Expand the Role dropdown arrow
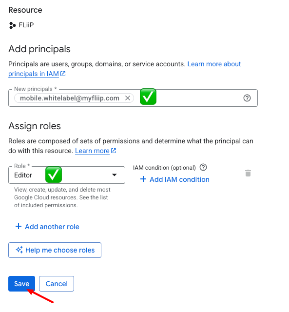Viewport: 289px width, 312px height. (114, 175)
